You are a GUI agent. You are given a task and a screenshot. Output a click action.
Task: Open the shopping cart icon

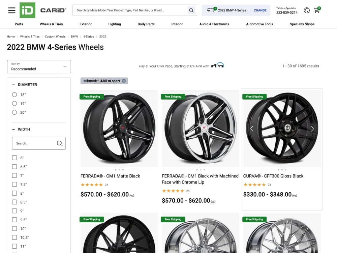point(317,10)
